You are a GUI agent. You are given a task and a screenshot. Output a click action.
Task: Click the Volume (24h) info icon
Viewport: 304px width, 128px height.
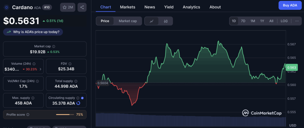click(34, 64)
